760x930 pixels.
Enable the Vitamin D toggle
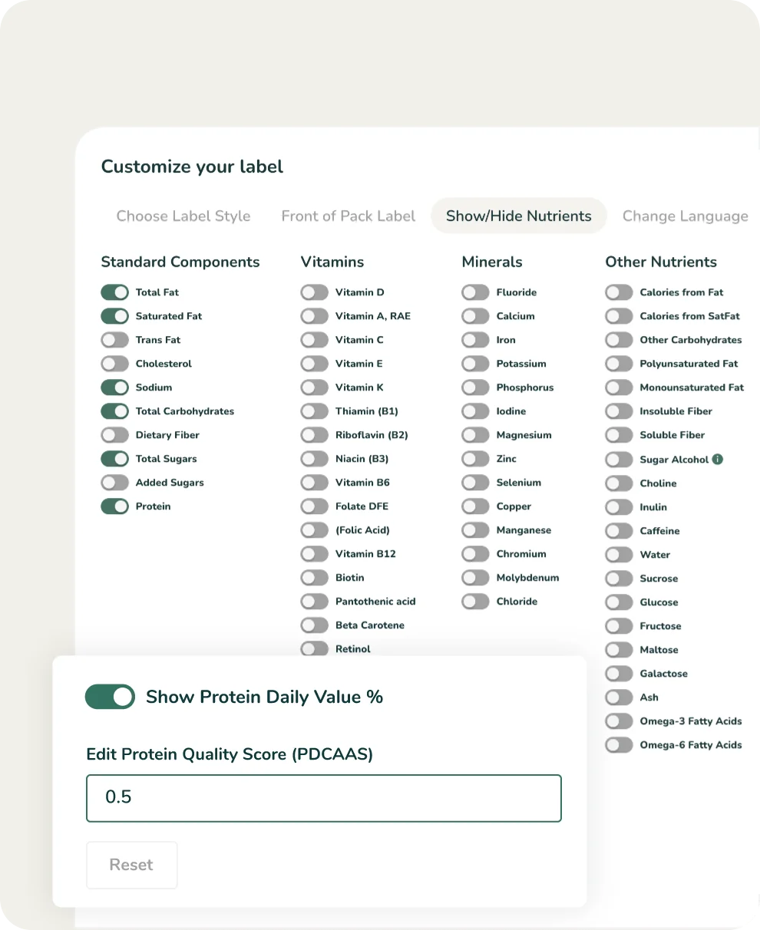[x=314, y=292]
